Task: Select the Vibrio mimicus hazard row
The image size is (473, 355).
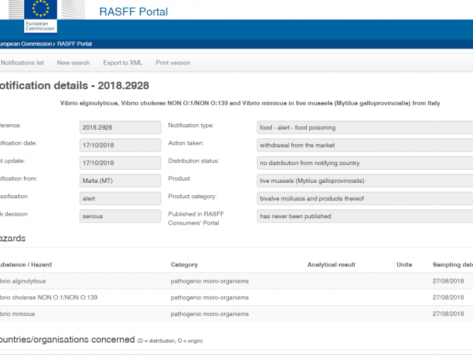Action: point(237,314)
